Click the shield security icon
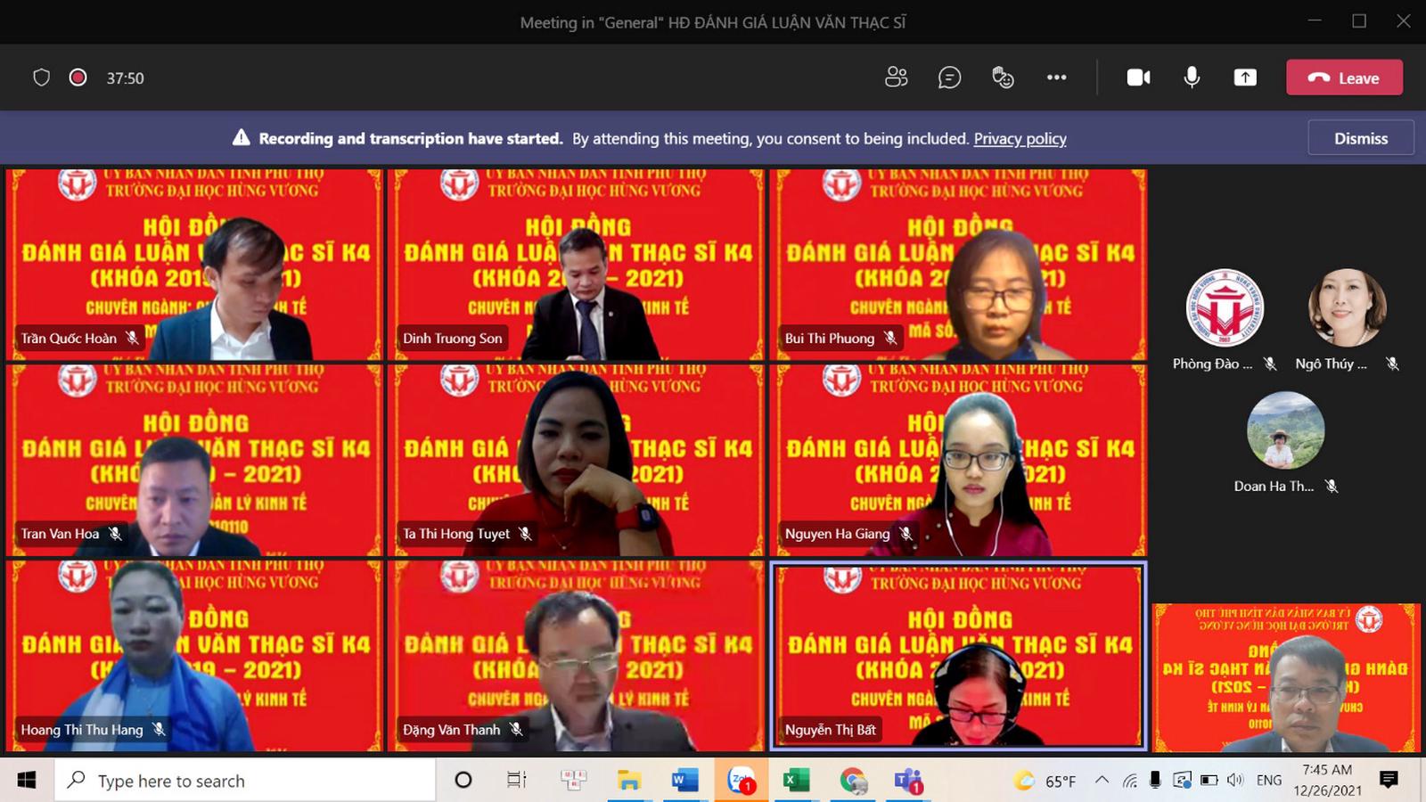 pyautogui.click(x=41, y=78)
